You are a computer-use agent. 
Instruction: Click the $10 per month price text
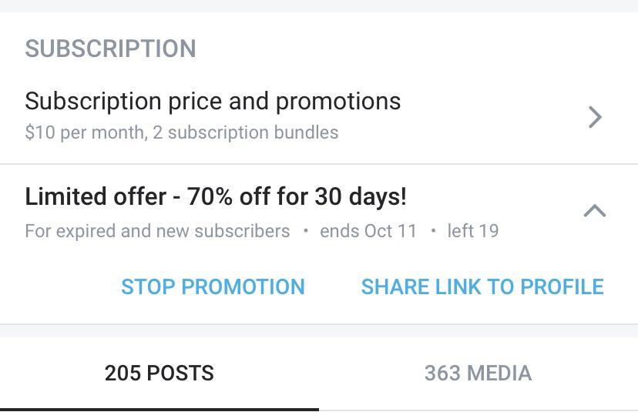[x=84, y=132]
